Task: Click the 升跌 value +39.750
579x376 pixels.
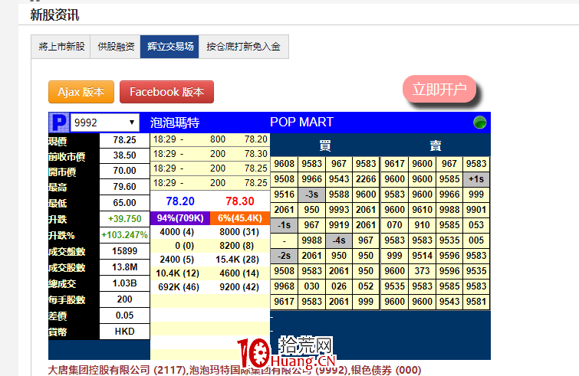Action: tap(124, 219)
